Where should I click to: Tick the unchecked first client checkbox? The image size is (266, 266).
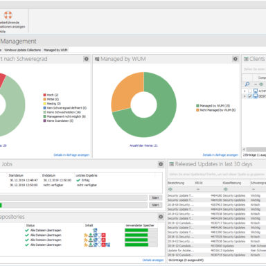pyautogui.click(x=250, y=91)
